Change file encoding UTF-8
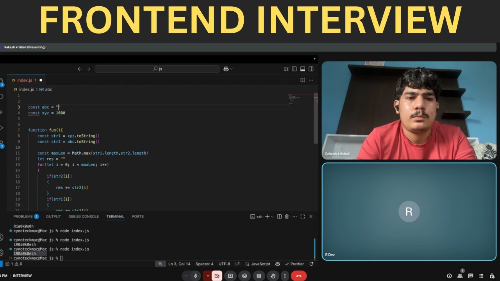This screenshot has width=500, height=281. click(224, 264)
